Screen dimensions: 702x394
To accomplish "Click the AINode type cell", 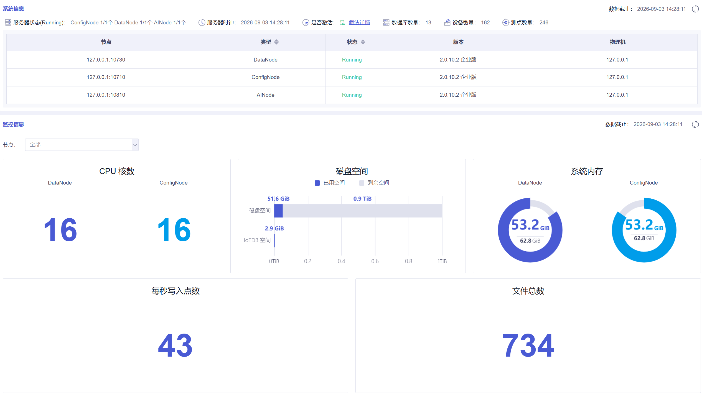I will pos(266,95).
